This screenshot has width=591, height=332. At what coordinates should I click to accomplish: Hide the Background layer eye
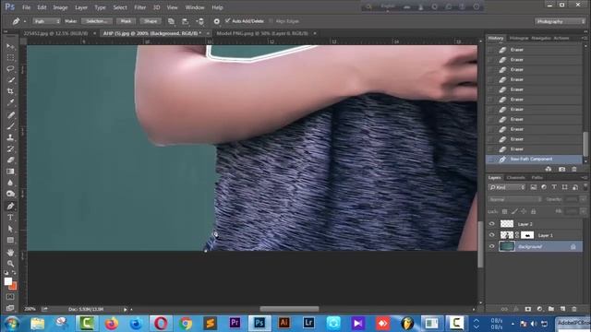point(491,246)
